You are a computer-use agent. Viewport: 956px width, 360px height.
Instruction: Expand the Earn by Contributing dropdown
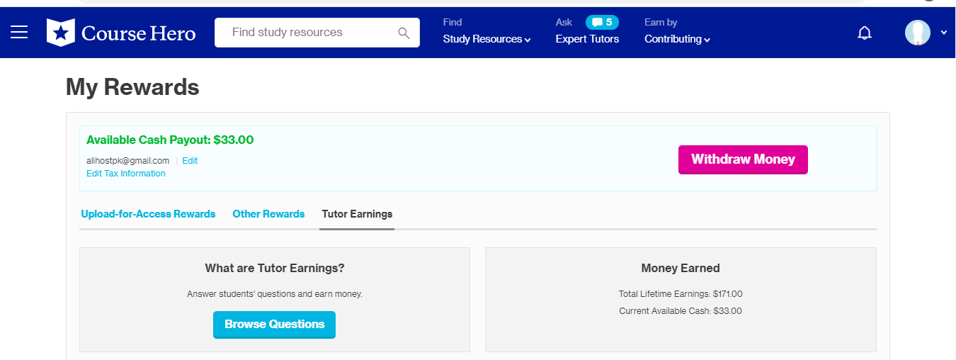click(677, 39)
